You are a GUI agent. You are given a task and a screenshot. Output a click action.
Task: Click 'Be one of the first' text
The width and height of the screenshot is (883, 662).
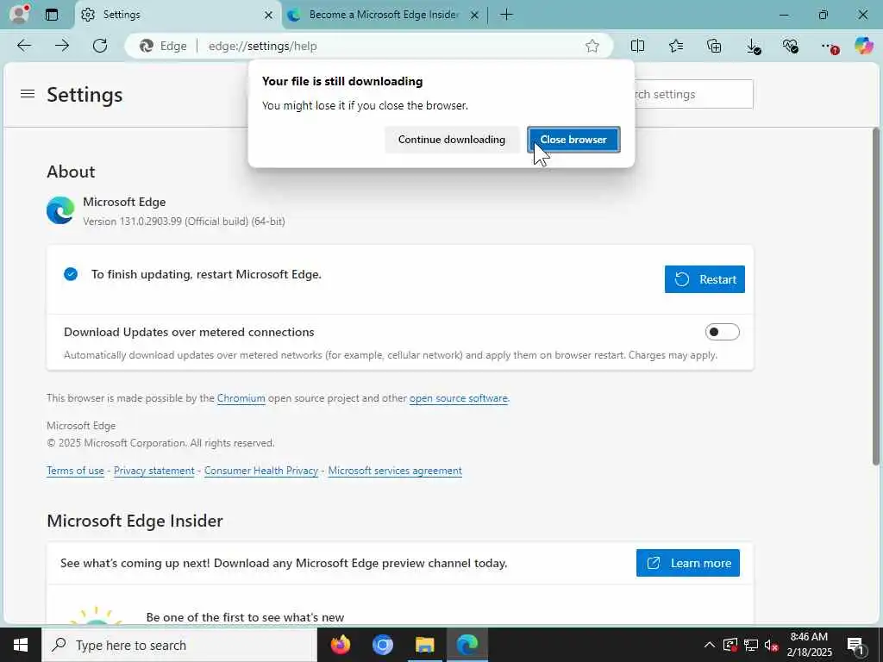(245, 617)
